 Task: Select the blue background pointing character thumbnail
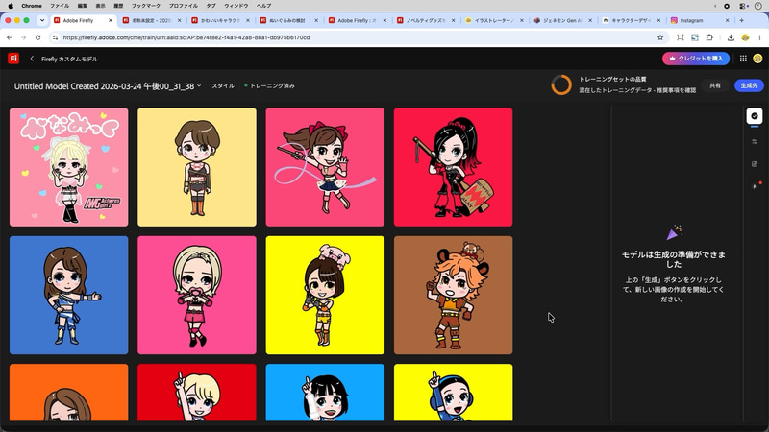coord(68,295)
